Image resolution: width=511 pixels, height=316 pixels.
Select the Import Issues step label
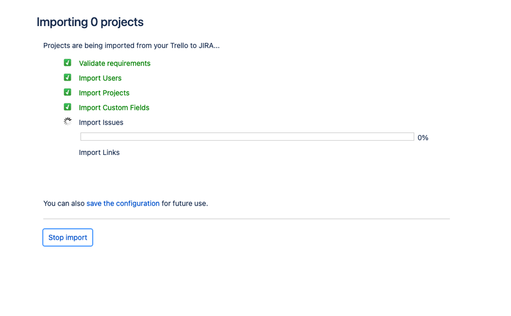coord(101,123)
